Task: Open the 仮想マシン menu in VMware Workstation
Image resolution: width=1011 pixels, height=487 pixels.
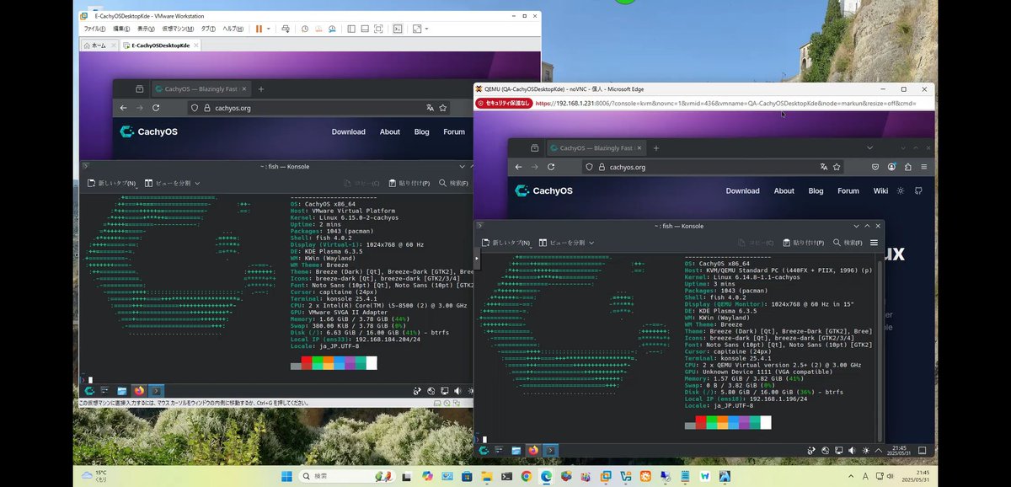Action: pyautogui.click(x=178, y=29)
